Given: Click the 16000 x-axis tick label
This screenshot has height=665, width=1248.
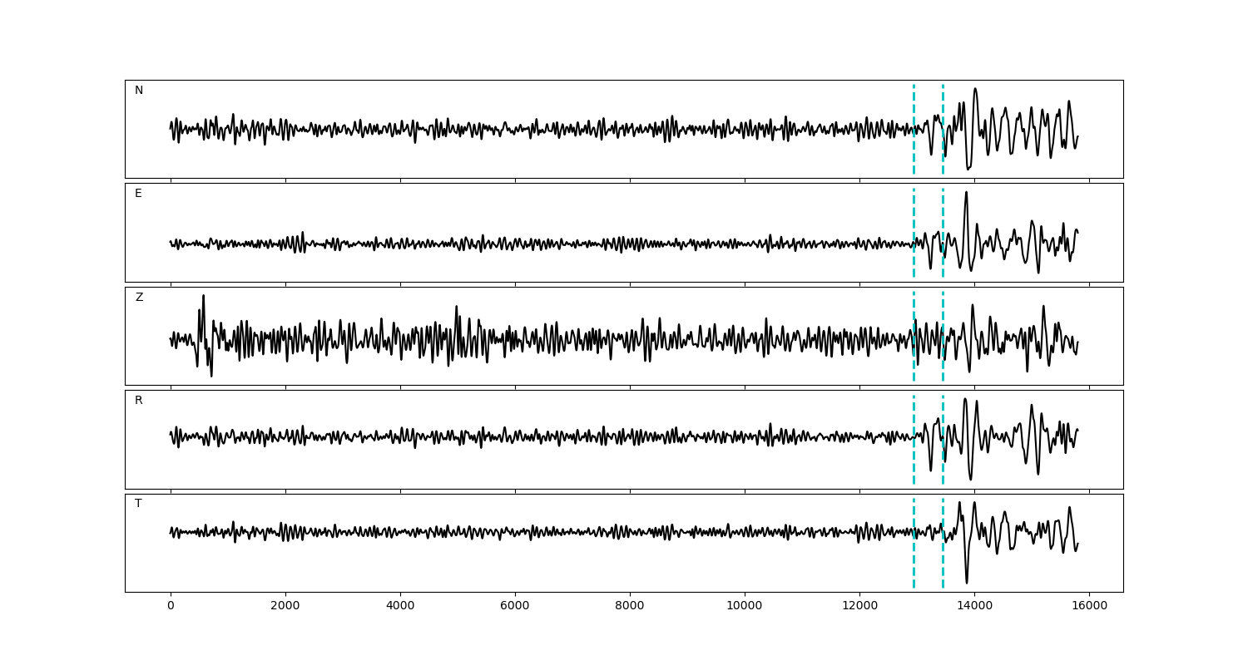Looking at the screenshot, I should [x=1089, y=606].
